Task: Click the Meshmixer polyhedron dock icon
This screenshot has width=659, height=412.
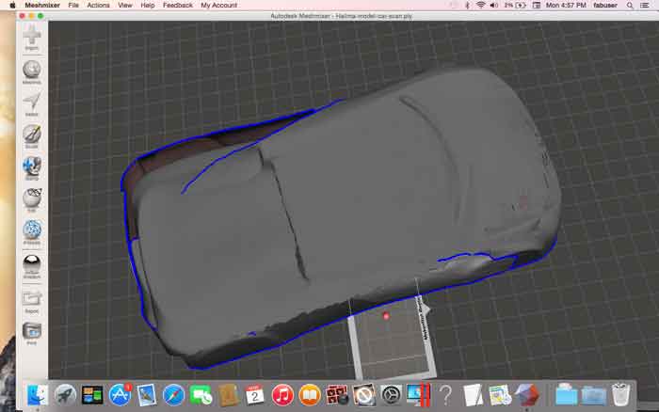Action: [x=527, y=395]
